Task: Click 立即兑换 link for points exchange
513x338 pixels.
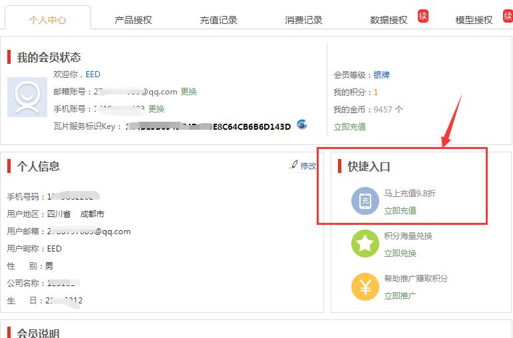Action: click(400, 253)
